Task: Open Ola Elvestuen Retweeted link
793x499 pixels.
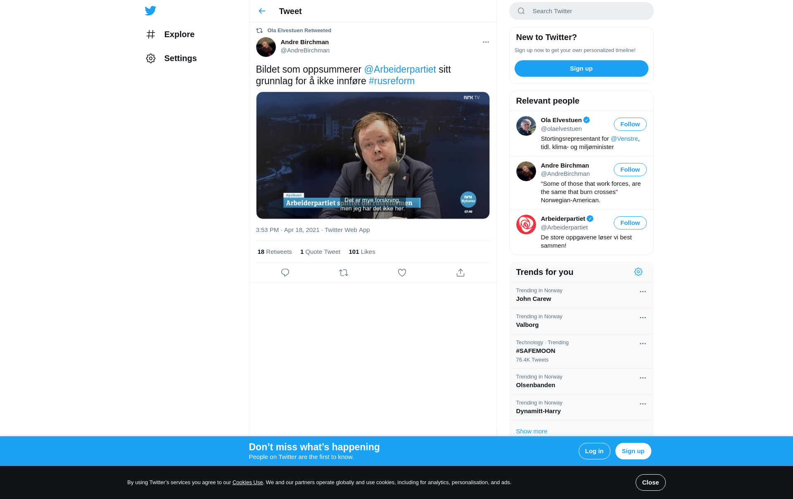Action: (299, 31)
